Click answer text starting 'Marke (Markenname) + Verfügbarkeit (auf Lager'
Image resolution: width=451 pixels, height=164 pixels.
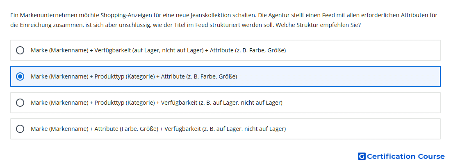point(158,50)
